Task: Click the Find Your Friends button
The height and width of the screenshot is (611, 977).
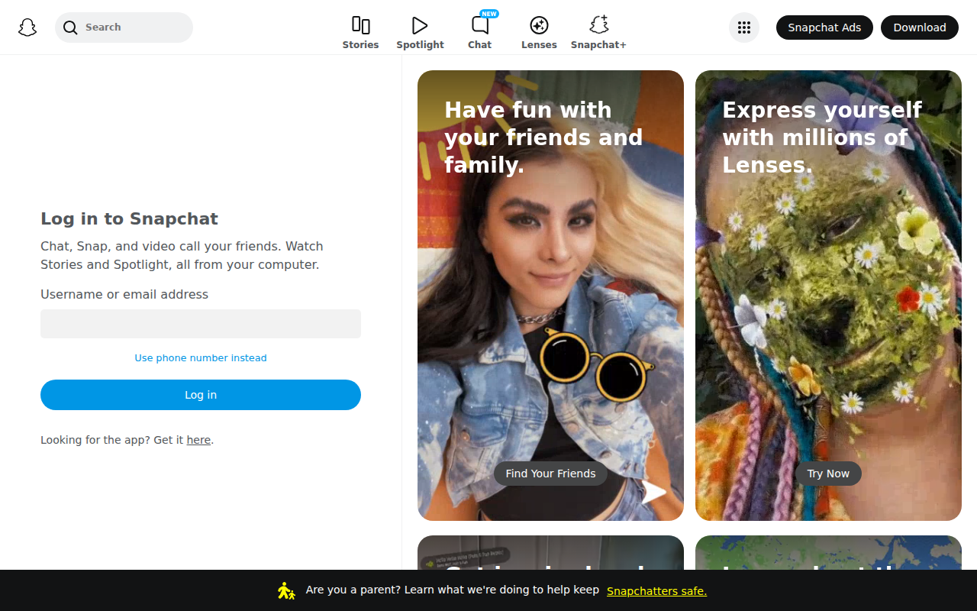Action: pos(550,474)
